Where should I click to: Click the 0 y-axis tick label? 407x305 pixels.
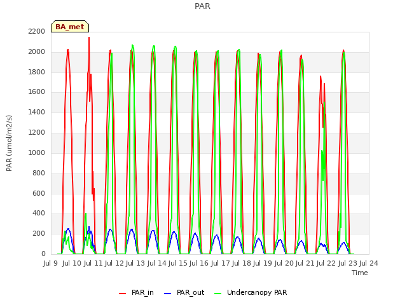tap(43, 254)
